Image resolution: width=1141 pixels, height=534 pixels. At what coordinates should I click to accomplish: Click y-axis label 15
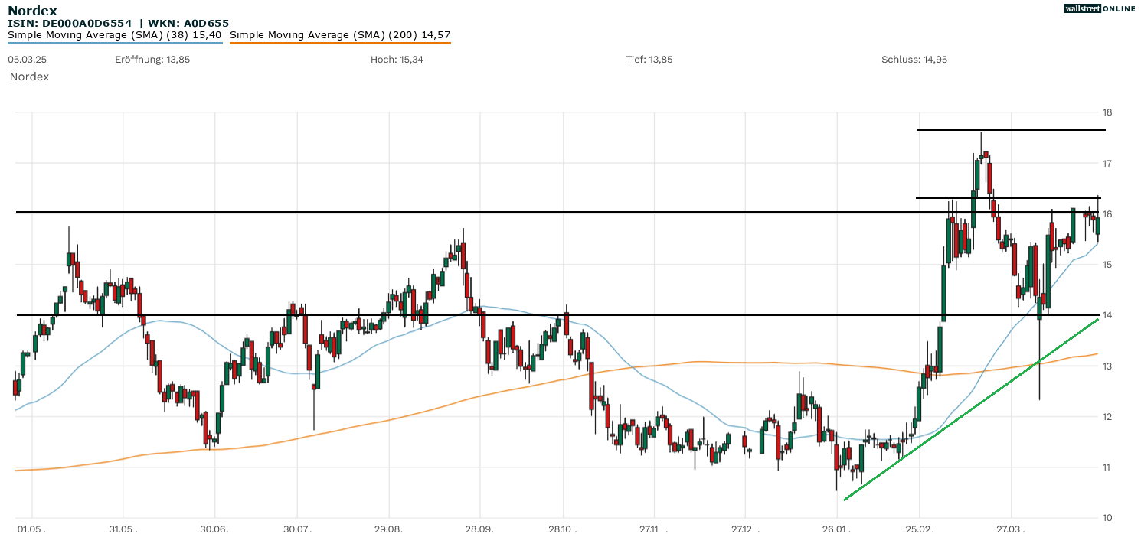coord(1107,265)
